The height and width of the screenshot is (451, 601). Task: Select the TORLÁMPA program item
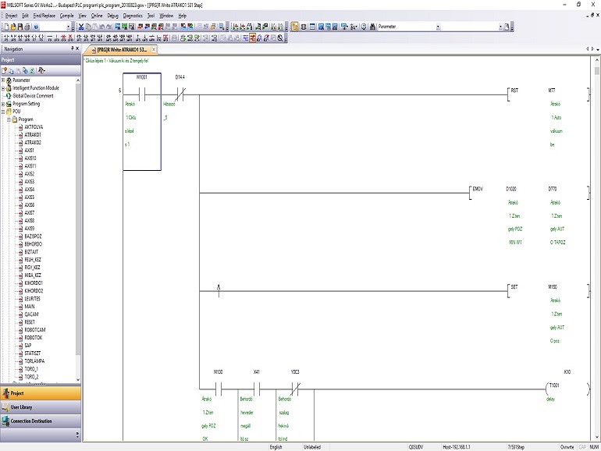pyautogui.click(x=34, y=361)
